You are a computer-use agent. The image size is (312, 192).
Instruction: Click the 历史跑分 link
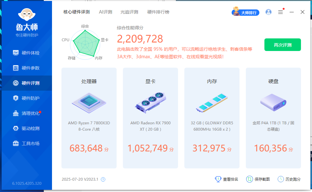[293, 179]
